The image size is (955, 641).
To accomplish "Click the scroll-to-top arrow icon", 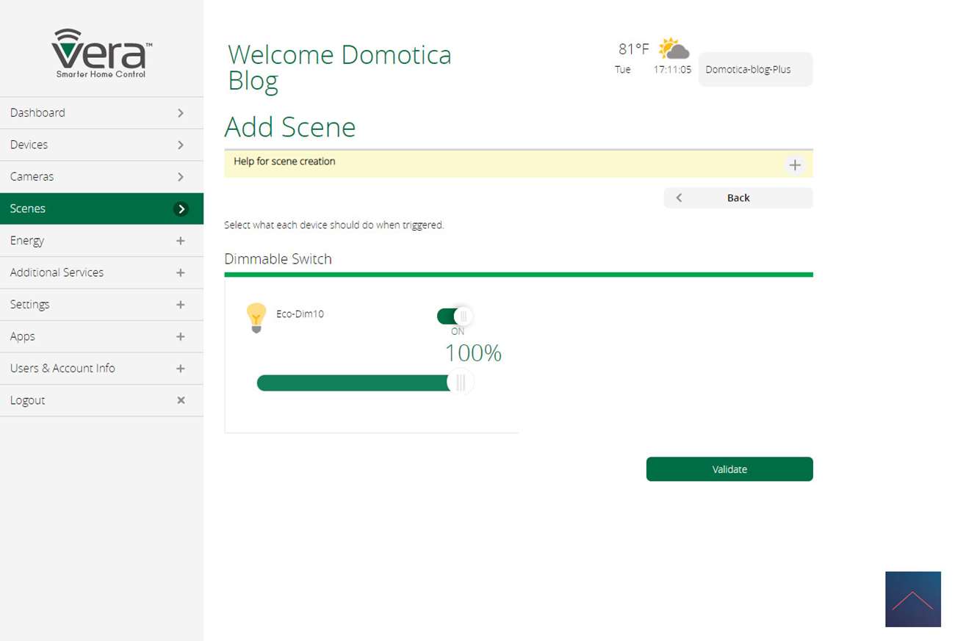I will click(912, 599).
